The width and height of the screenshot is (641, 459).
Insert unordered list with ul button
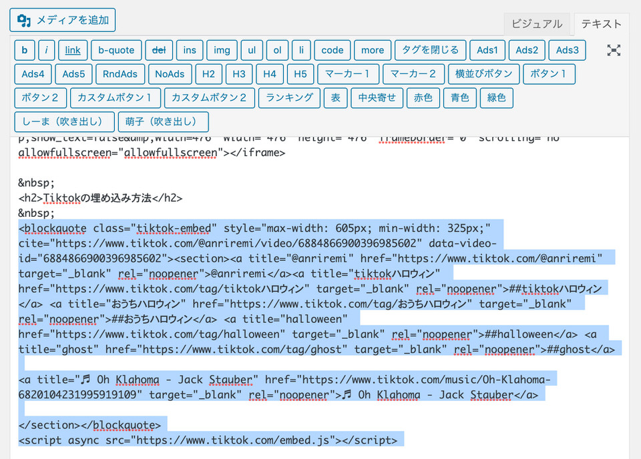(252, 50)
